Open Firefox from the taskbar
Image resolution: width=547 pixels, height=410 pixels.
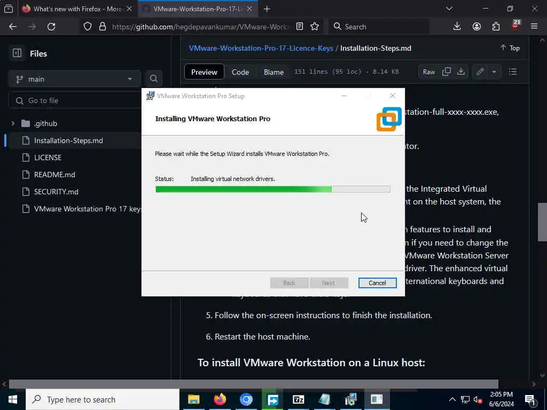[x=220, y=399]
